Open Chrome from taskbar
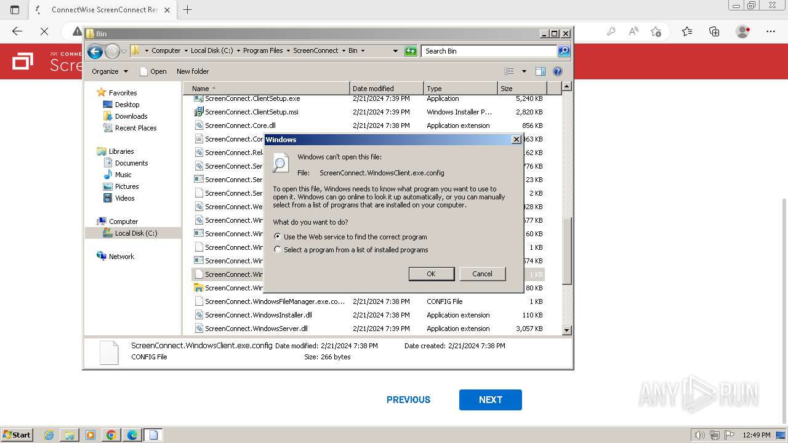The width and height of the screenshot is (788, 443). (x=111, y=435)
